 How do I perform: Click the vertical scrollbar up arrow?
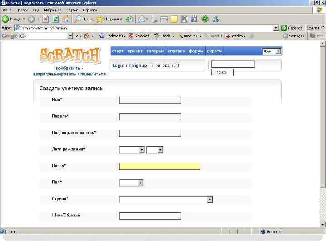click(322, 44)
